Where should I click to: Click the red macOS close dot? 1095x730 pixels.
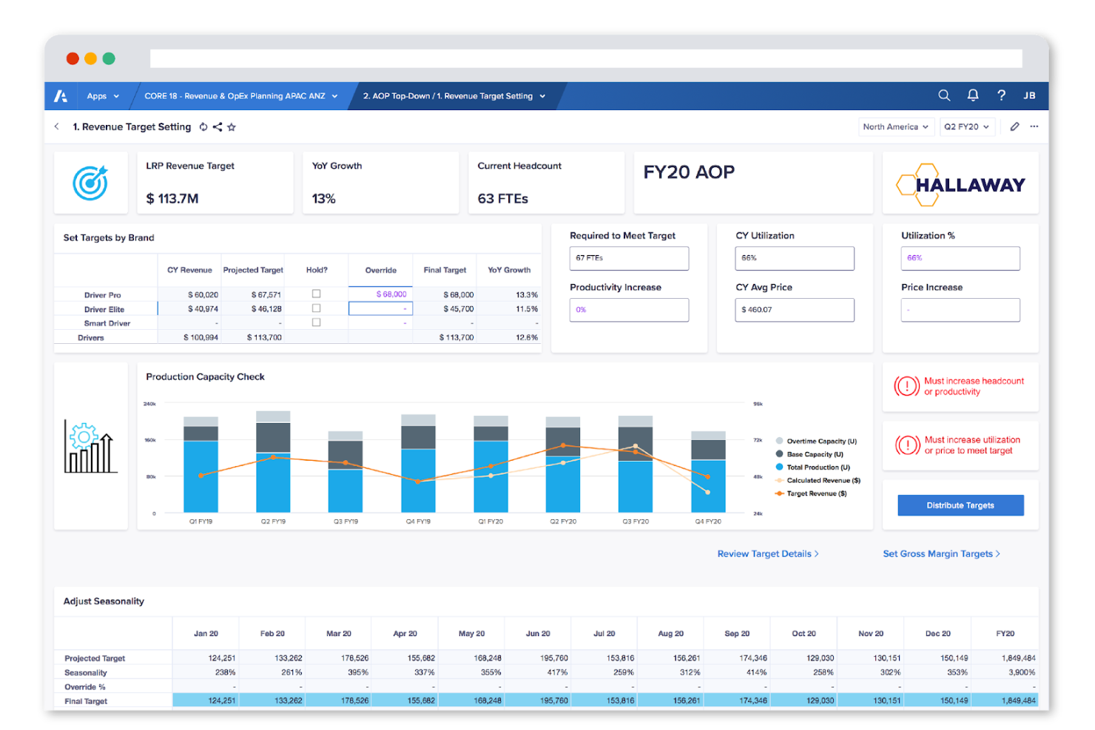pos(73,58)
